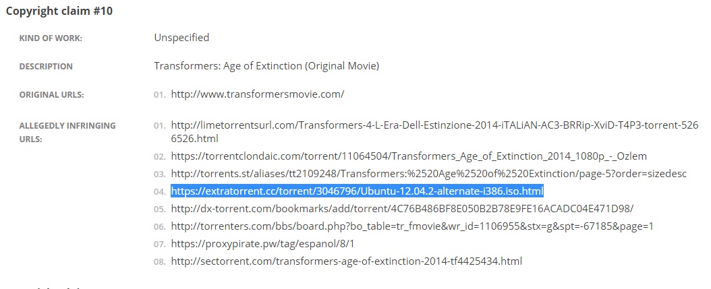
Task: Click the ORIGINAL URLS label
Action: coord(52,95)
